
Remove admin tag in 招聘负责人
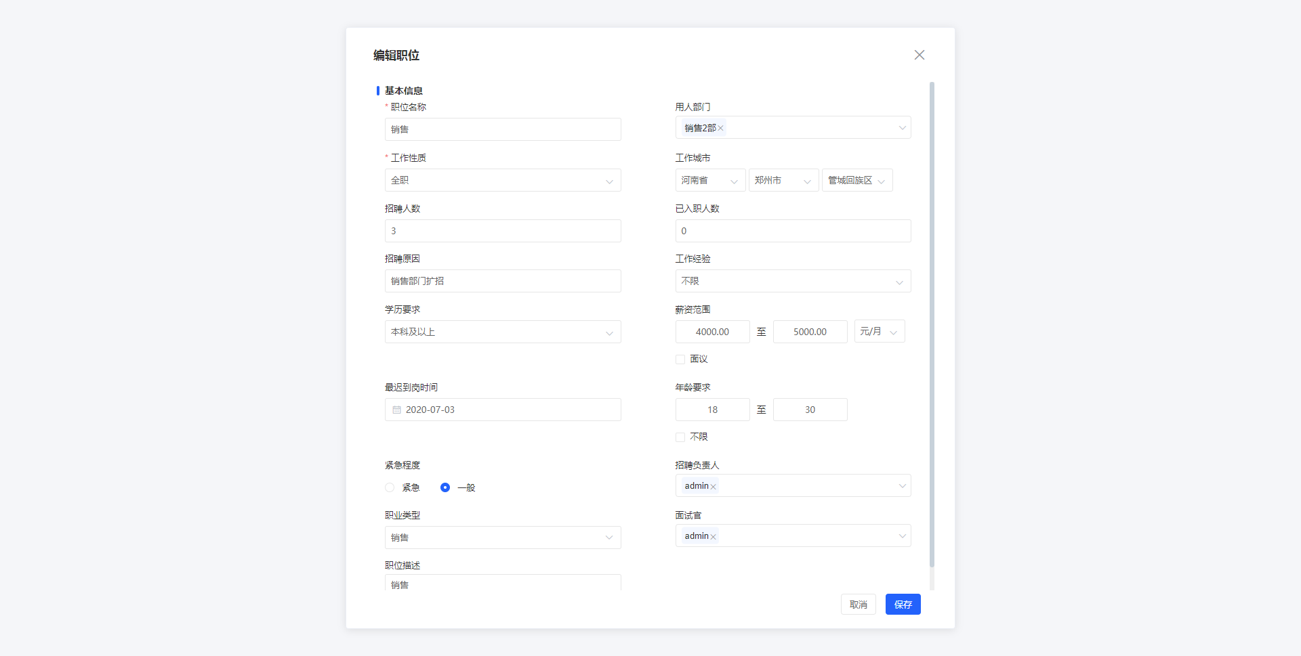(713, 487)
